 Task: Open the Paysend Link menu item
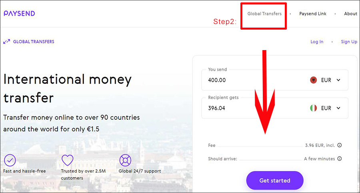[313, 14]
